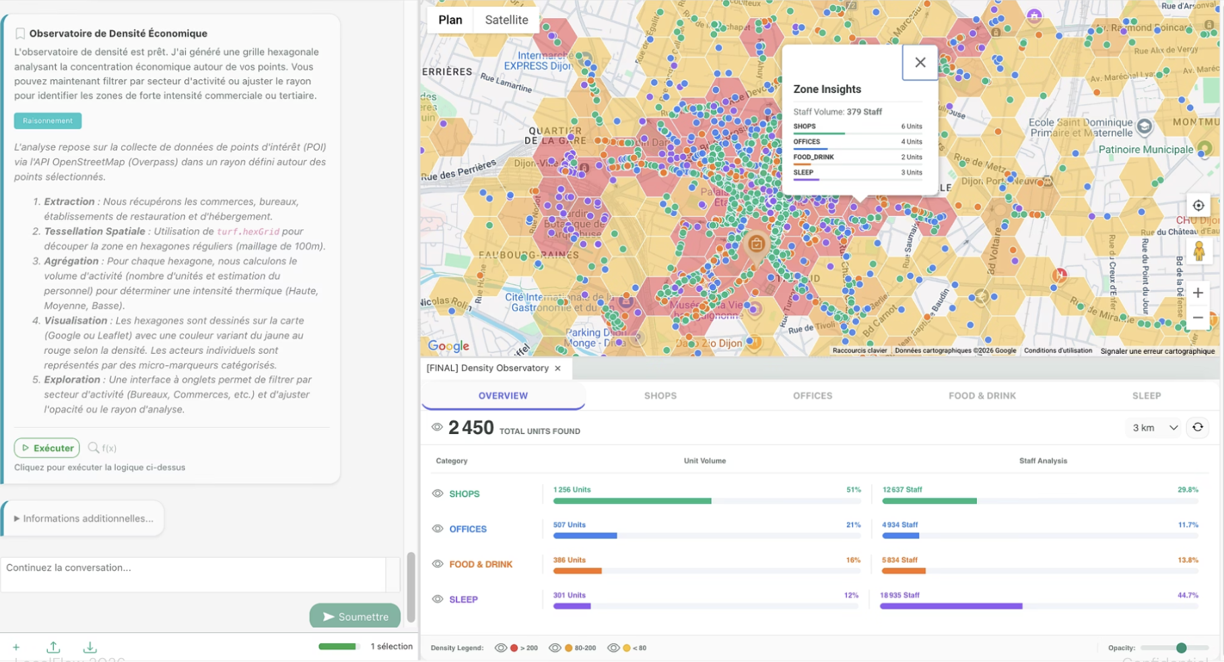Screen dimensions: 1224x662
Task: Click the f(x) search icon
Action: (x=94, y=447)
